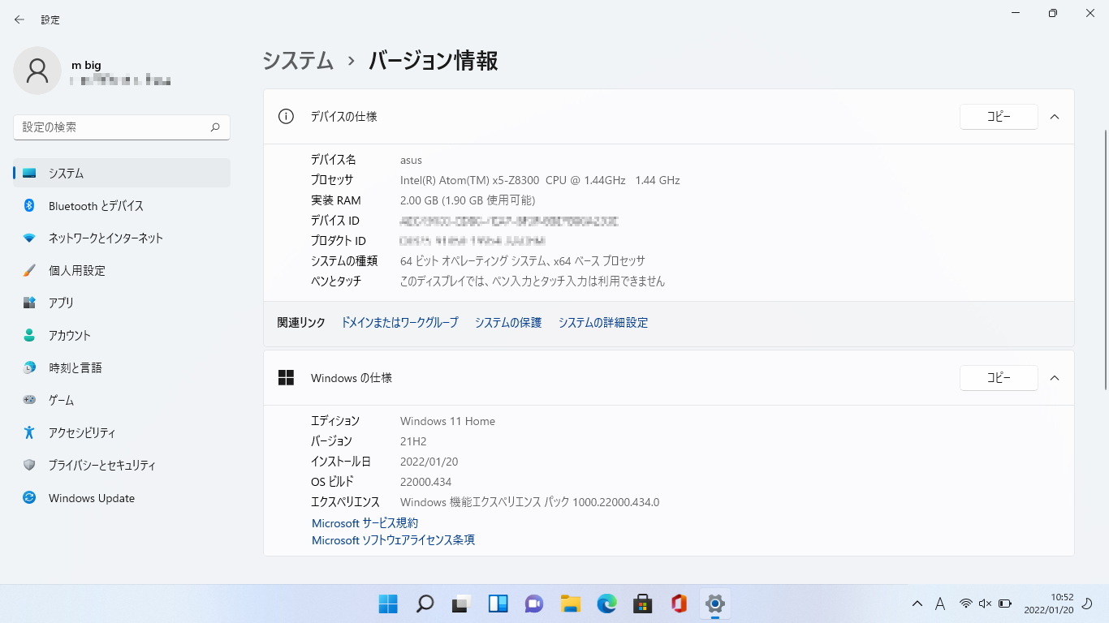The image size is (1109, 623).
Task: Click the focus assist moon icon
Action: (x=1087, y=604)
